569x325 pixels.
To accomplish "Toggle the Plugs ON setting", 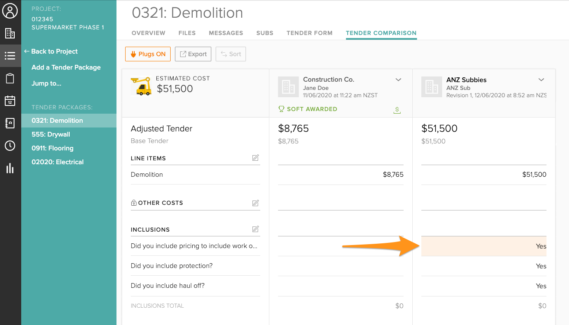I will pyautogui.click(x=148, y=54).
